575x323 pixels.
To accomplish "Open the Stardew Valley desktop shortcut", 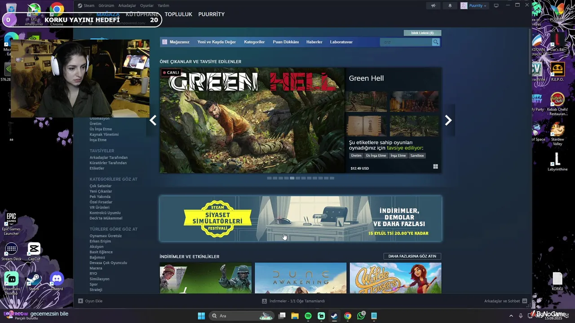I will point(557,133).
